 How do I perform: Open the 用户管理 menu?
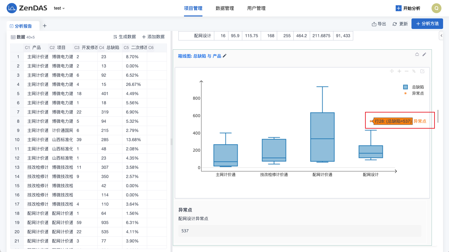(256, 8)
